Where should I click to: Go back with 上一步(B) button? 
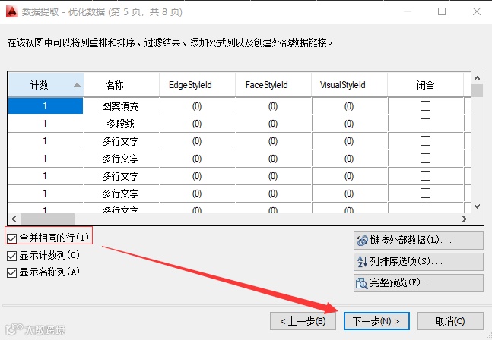[303, 321]
